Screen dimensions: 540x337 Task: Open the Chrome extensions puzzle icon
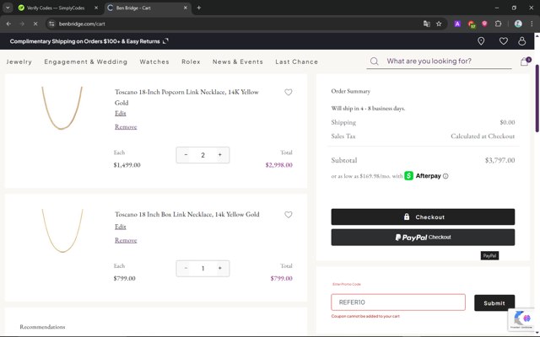click(498, 24)
